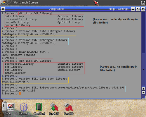
Task: Click 'version FULL libs:datatypes.library' command
Action: click(x=47, y=31)
